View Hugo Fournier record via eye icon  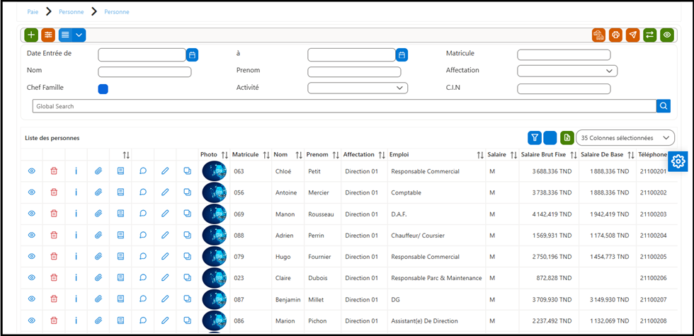pos(31,256)
